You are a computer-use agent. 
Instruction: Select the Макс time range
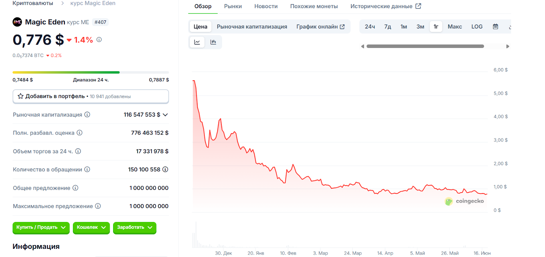click(455, 27)
